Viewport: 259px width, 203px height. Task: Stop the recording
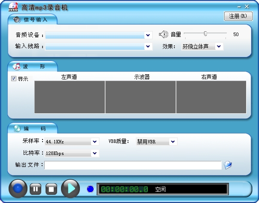coord(52,188)
